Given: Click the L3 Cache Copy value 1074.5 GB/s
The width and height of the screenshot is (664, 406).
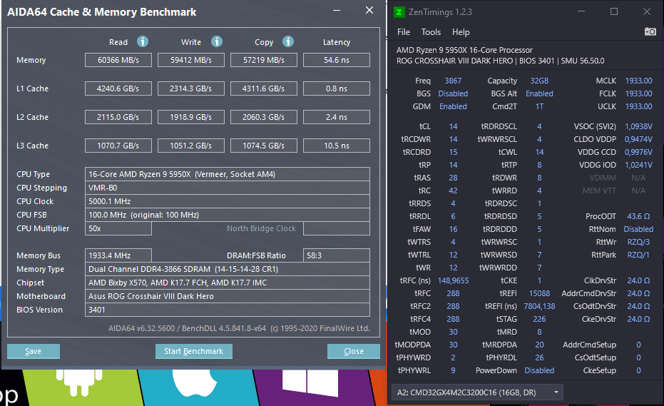Looking at the screenshot, I should (x=264, y=146).
